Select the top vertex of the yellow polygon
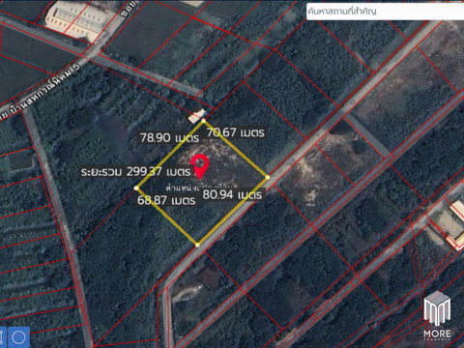The height and width of the screenshot is (348, 464). 203,121
